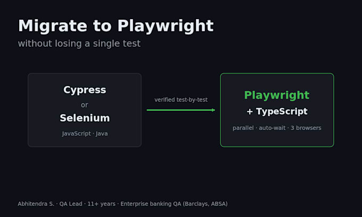The width and height of the screenshot is (362, 217).
Task: Click the 3 browsers feature text
Action: pyautogui.click(x=306, y=128)
